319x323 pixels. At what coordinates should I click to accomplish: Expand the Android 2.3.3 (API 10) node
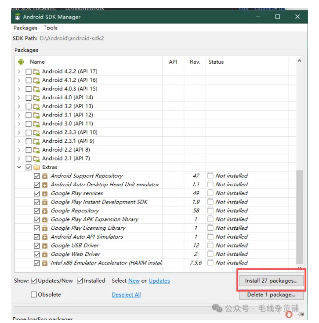coord(19,132)
